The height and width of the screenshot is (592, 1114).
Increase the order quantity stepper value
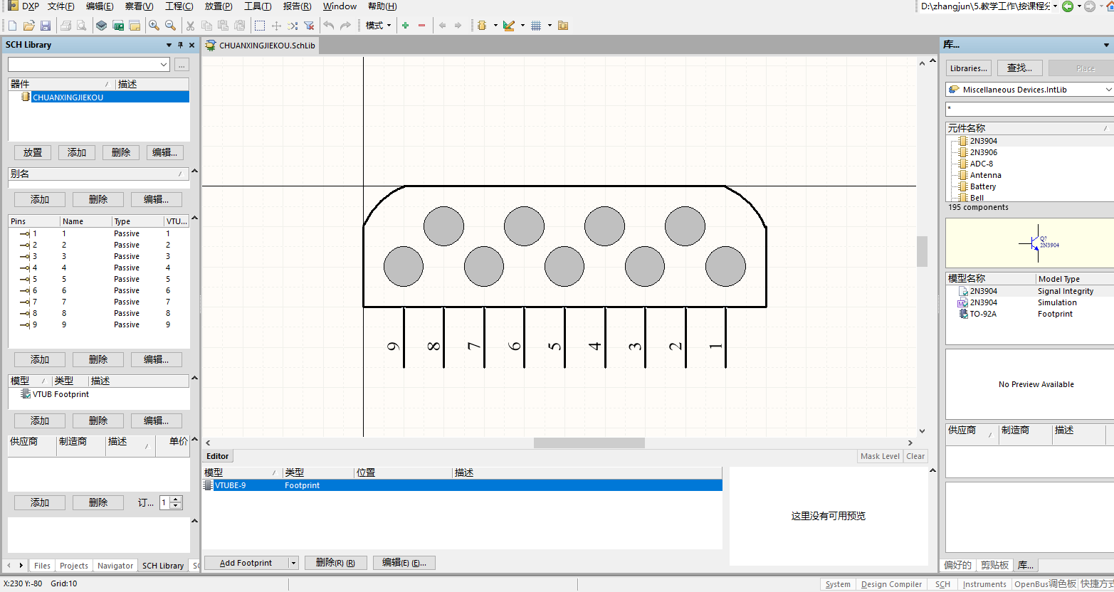click(x=177, y=499)
